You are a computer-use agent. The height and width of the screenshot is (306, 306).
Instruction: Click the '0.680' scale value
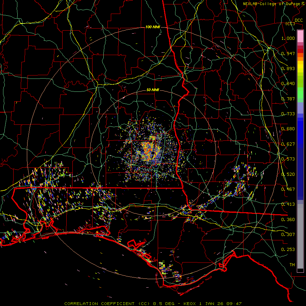(x=288, y=129)
